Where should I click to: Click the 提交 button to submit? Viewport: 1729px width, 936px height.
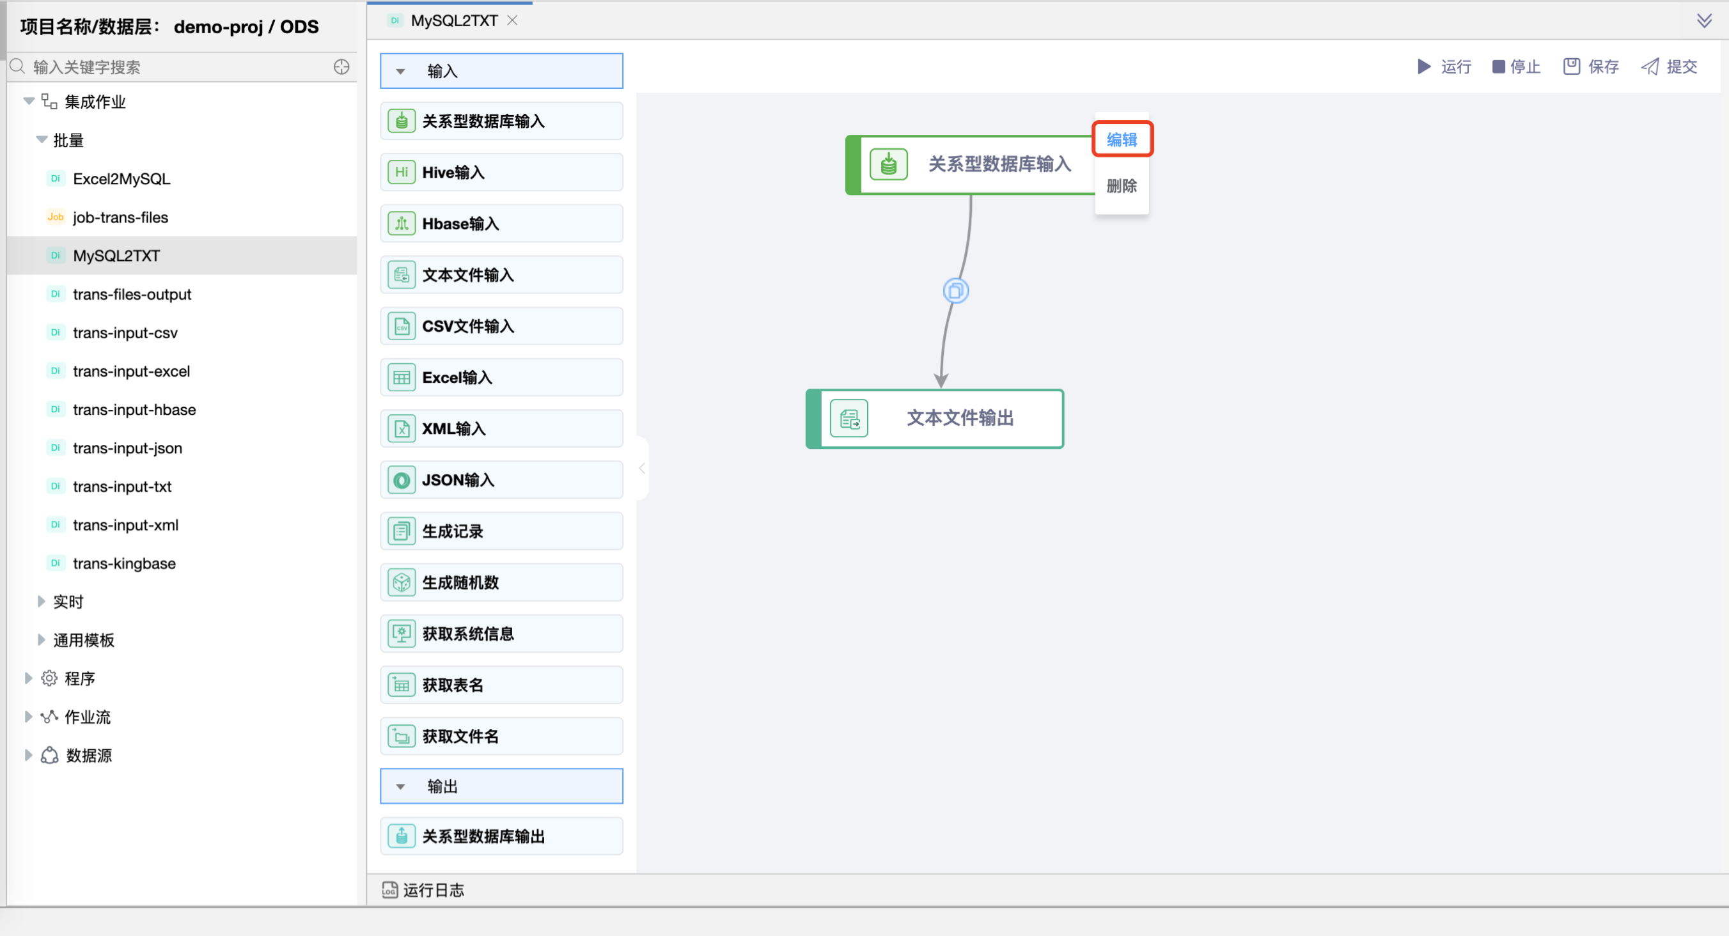click(x=1670, y=66)
